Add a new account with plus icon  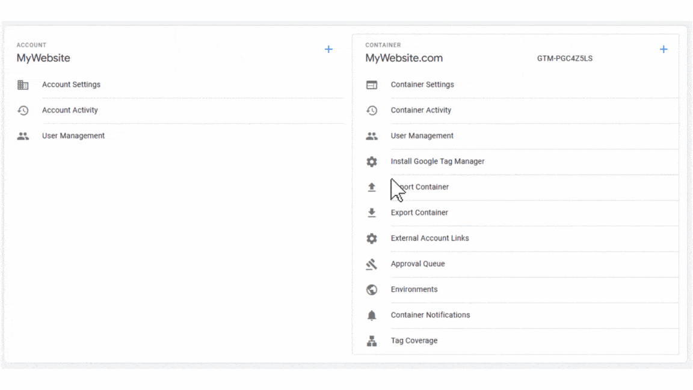point(328,49)
